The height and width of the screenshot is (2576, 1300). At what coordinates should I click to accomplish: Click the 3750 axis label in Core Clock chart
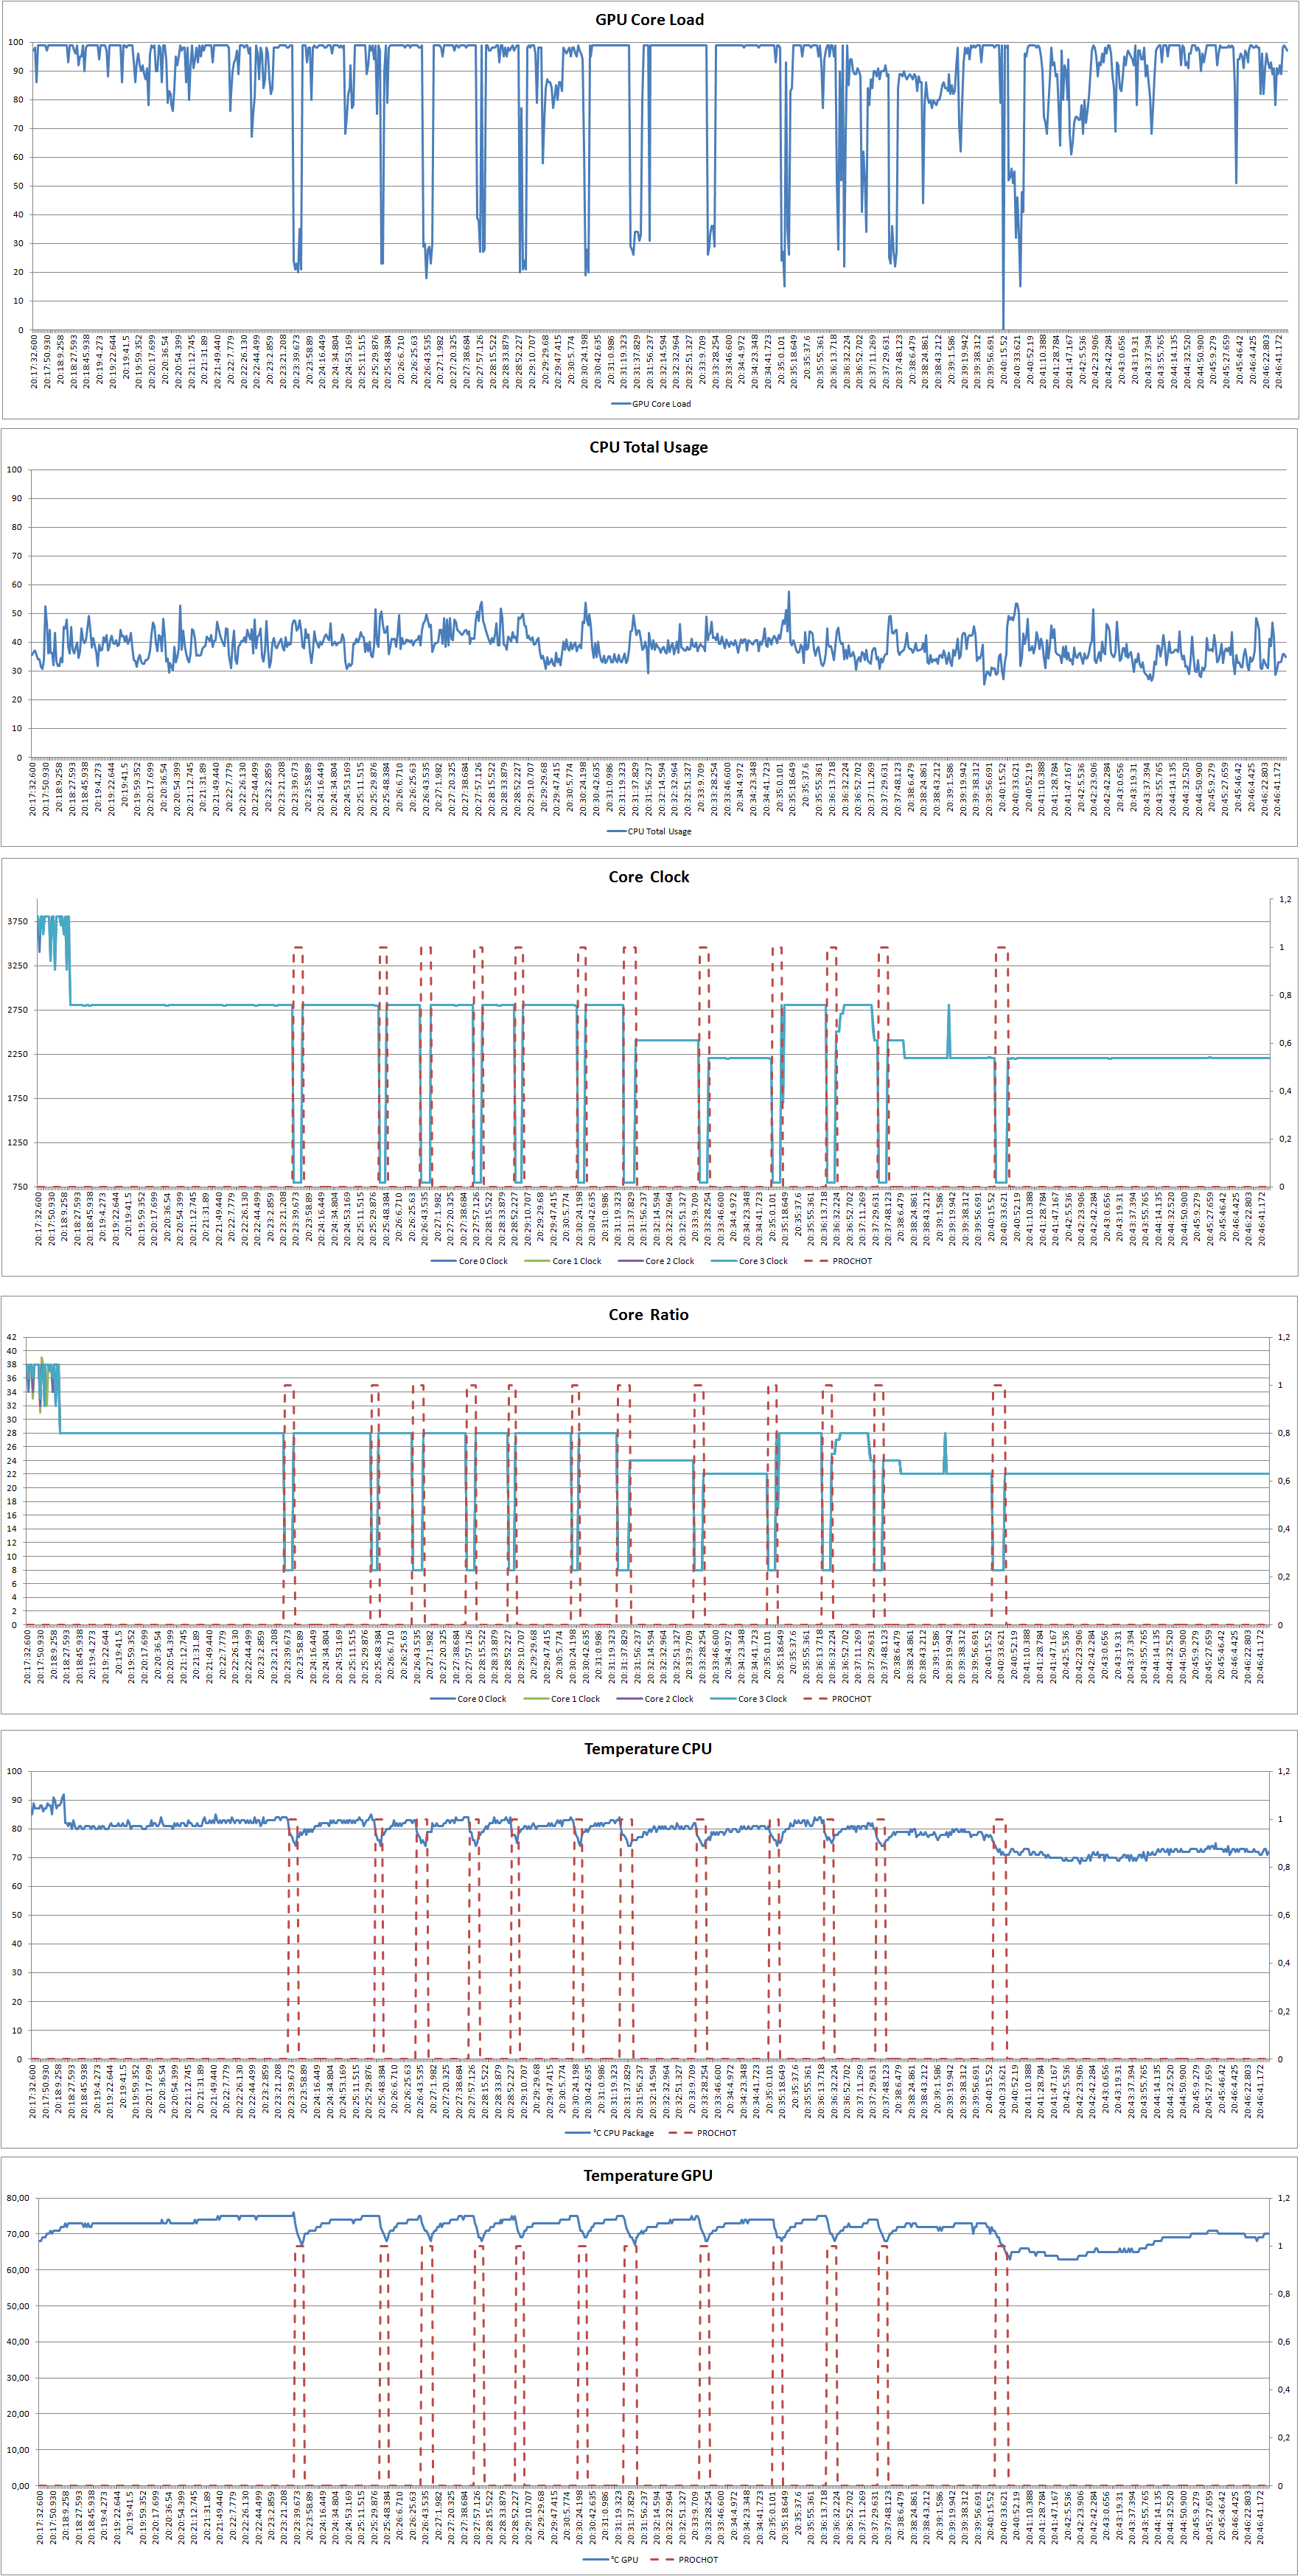point(18,922)
